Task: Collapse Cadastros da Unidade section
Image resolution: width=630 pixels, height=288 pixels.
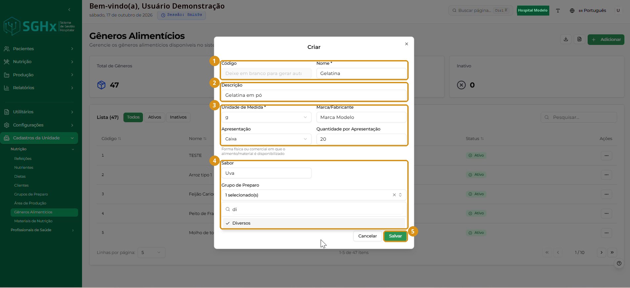Action: (x=39, y=138)
